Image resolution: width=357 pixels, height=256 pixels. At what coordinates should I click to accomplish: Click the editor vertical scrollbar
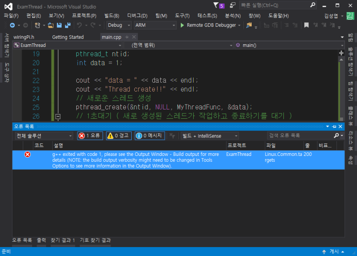(x=341, y=89)
